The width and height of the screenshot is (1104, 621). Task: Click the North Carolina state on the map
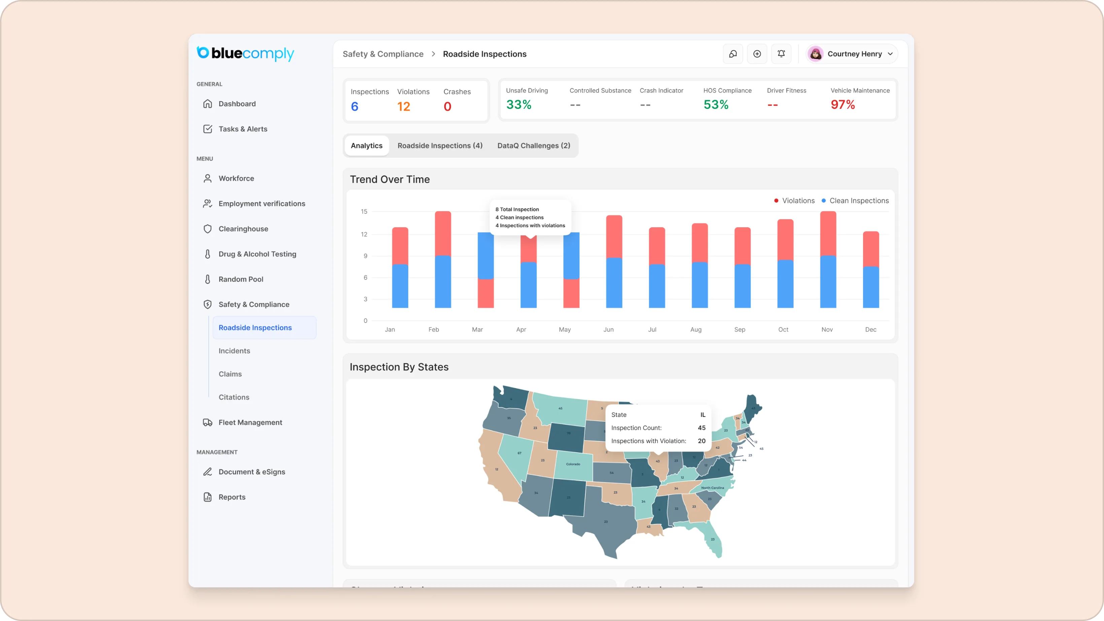click(713, 488)
